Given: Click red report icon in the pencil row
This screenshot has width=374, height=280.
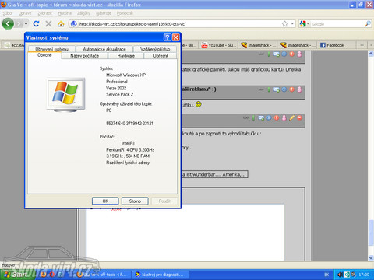Looking at the screenshot, I should 277,118.
